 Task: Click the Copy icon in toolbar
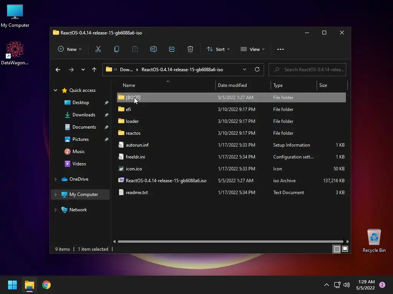click(x=117, y=49)
